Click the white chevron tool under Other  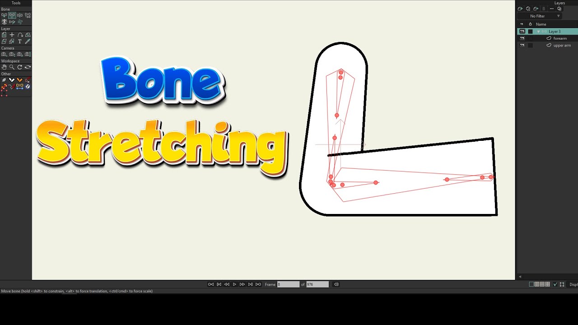[12, 79]
